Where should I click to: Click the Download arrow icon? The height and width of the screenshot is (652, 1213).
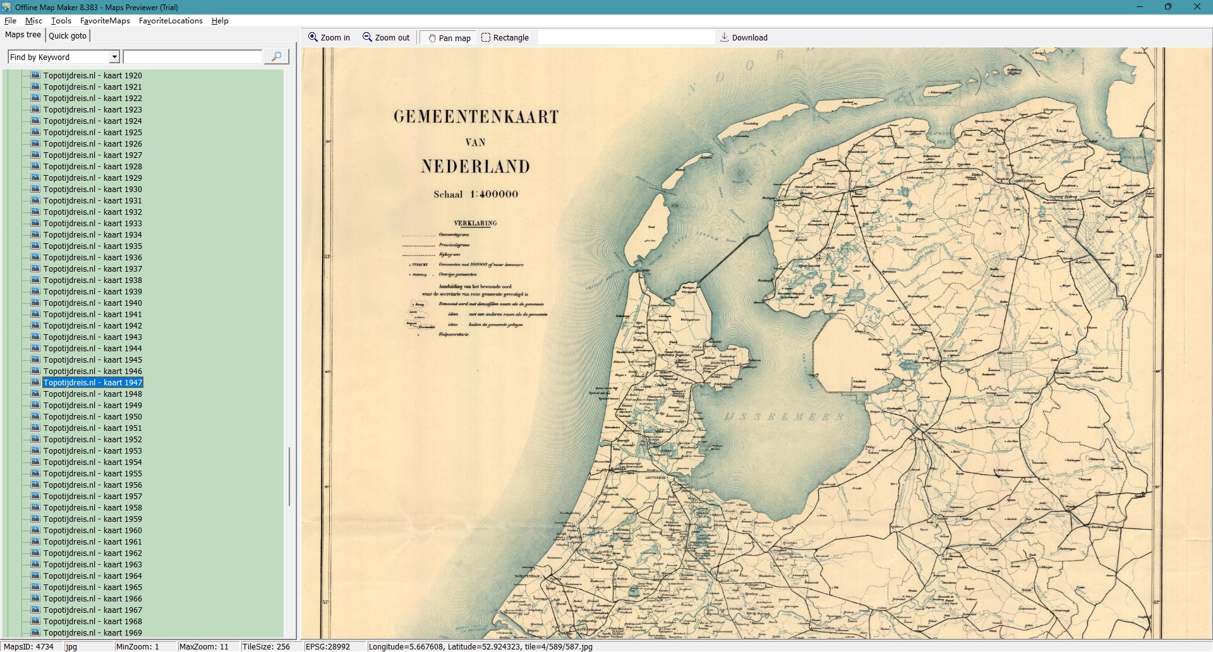724,37
